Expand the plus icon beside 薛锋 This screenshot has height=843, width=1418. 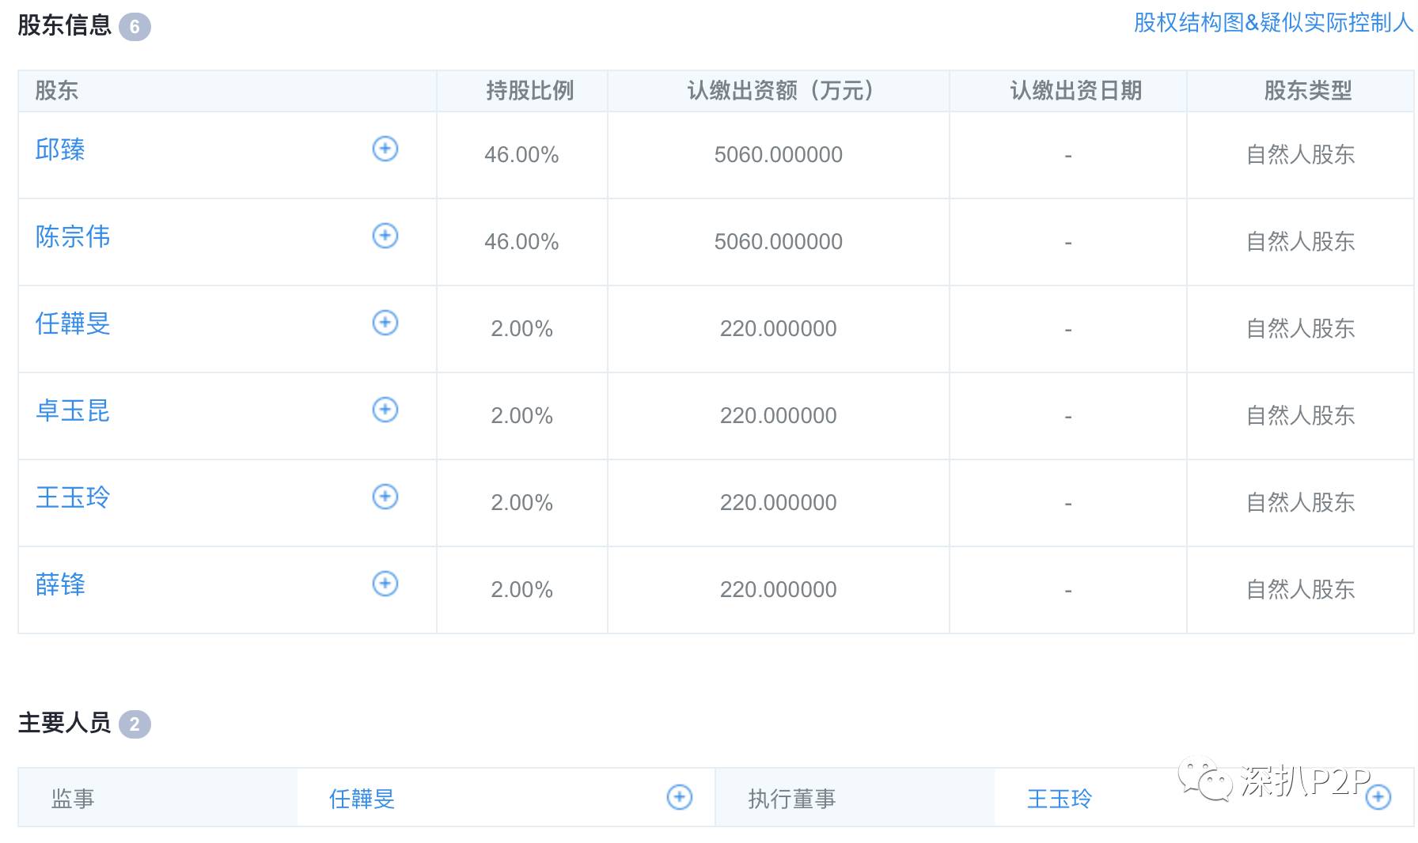385,584
